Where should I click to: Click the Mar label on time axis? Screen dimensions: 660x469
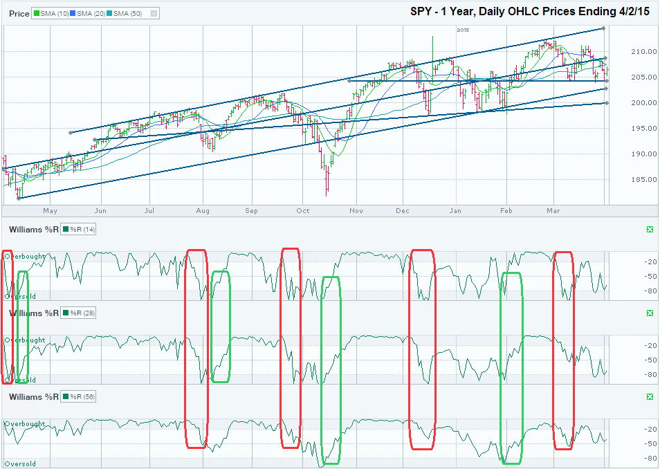click(553, 210)
